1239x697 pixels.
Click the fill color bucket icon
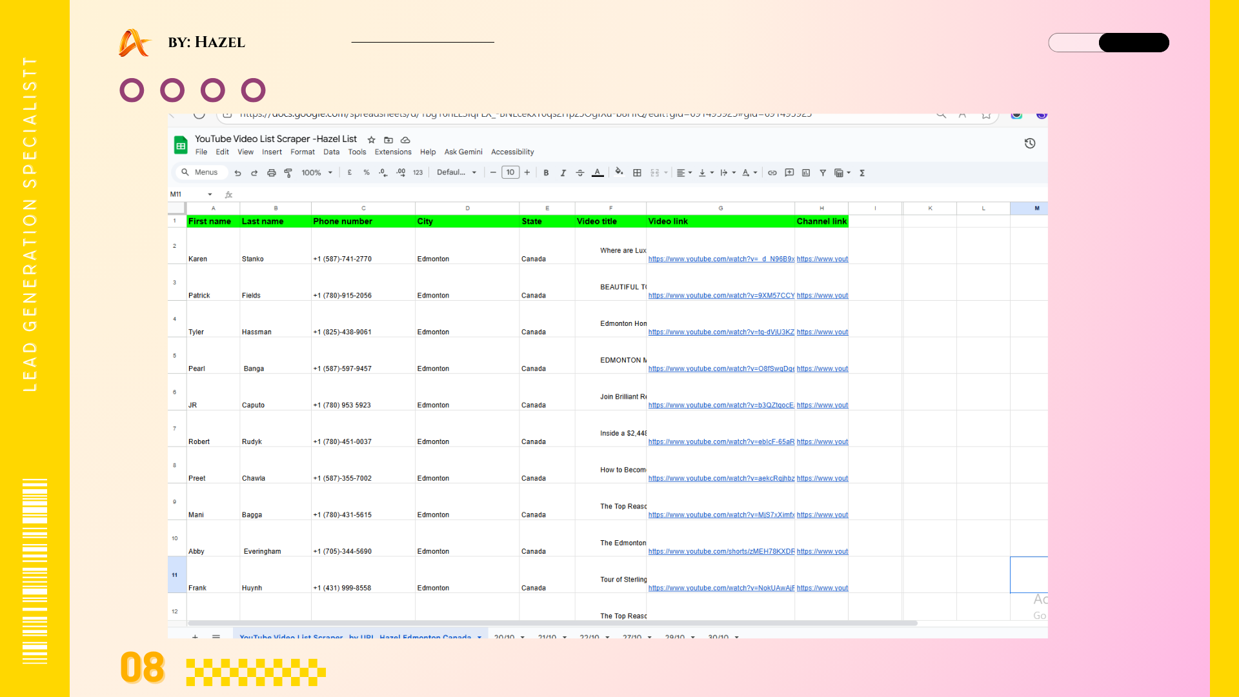(619, 172)
